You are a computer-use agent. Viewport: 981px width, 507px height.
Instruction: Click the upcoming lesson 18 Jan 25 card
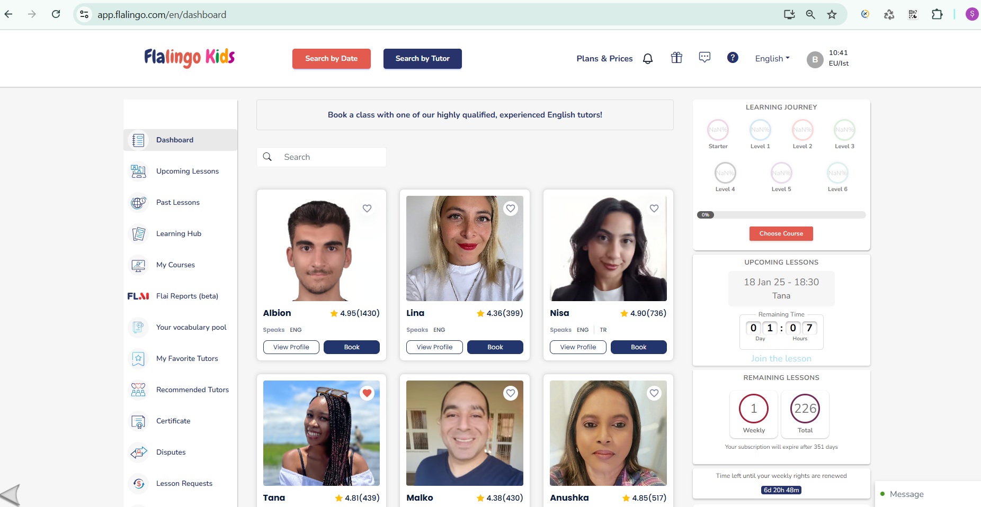781,289
